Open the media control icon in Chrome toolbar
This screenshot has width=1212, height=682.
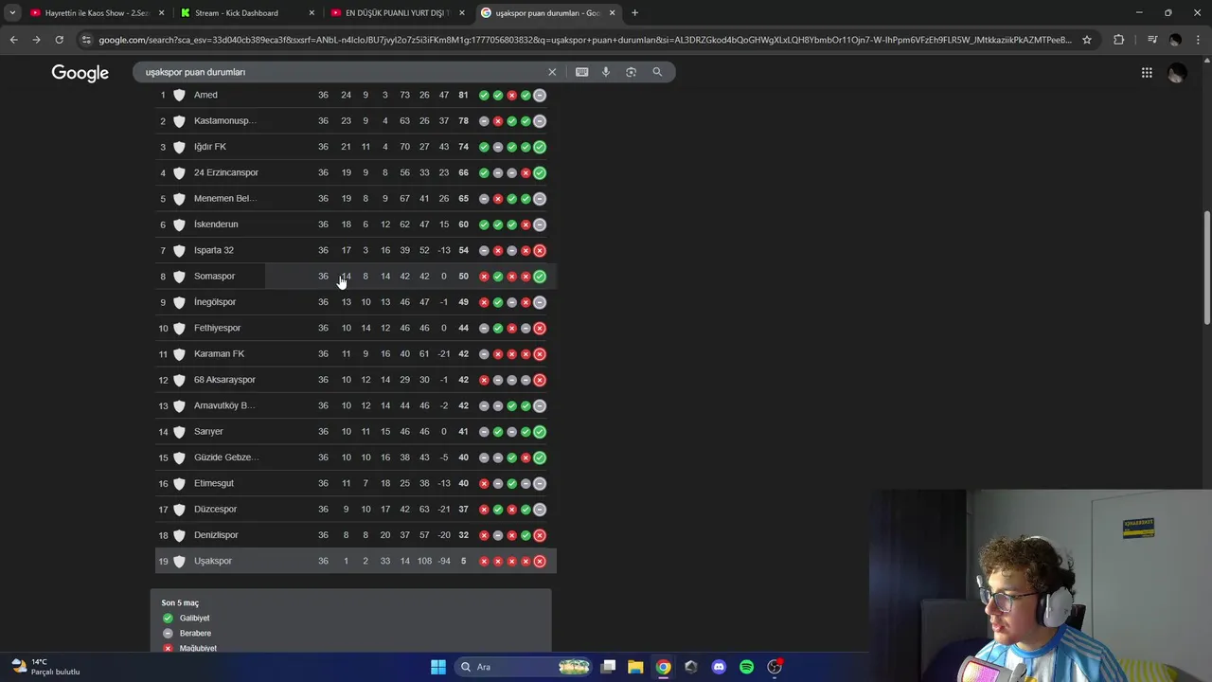pos(1152,40)
